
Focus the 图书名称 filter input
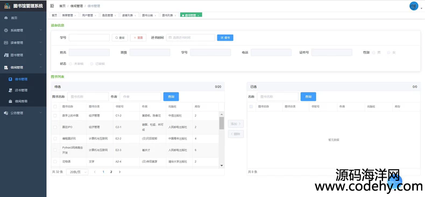click(x=88, y=97)
